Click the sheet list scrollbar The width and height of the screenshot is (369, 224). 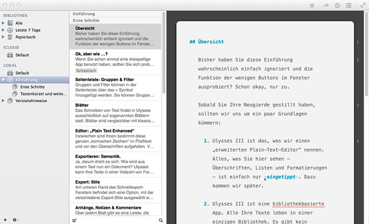click(164, 53)
